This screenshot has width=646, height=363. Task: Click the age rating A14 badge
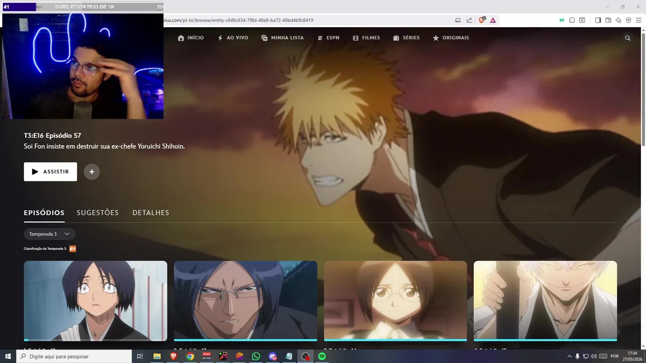tap(73, 249)
